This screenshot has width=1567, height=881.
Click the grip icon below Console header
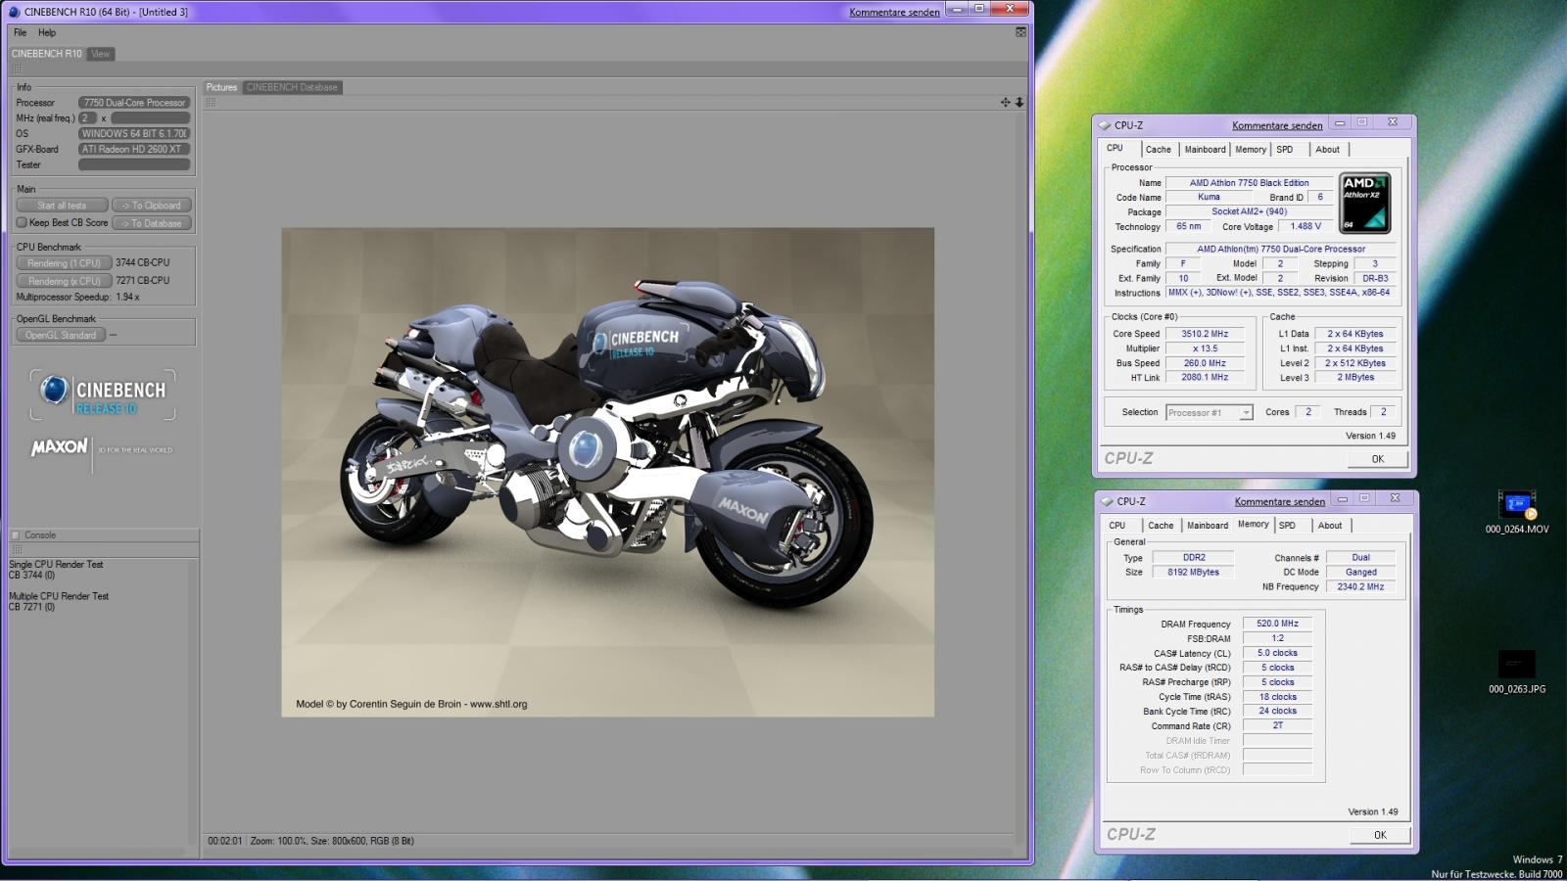tap(17, 549)
